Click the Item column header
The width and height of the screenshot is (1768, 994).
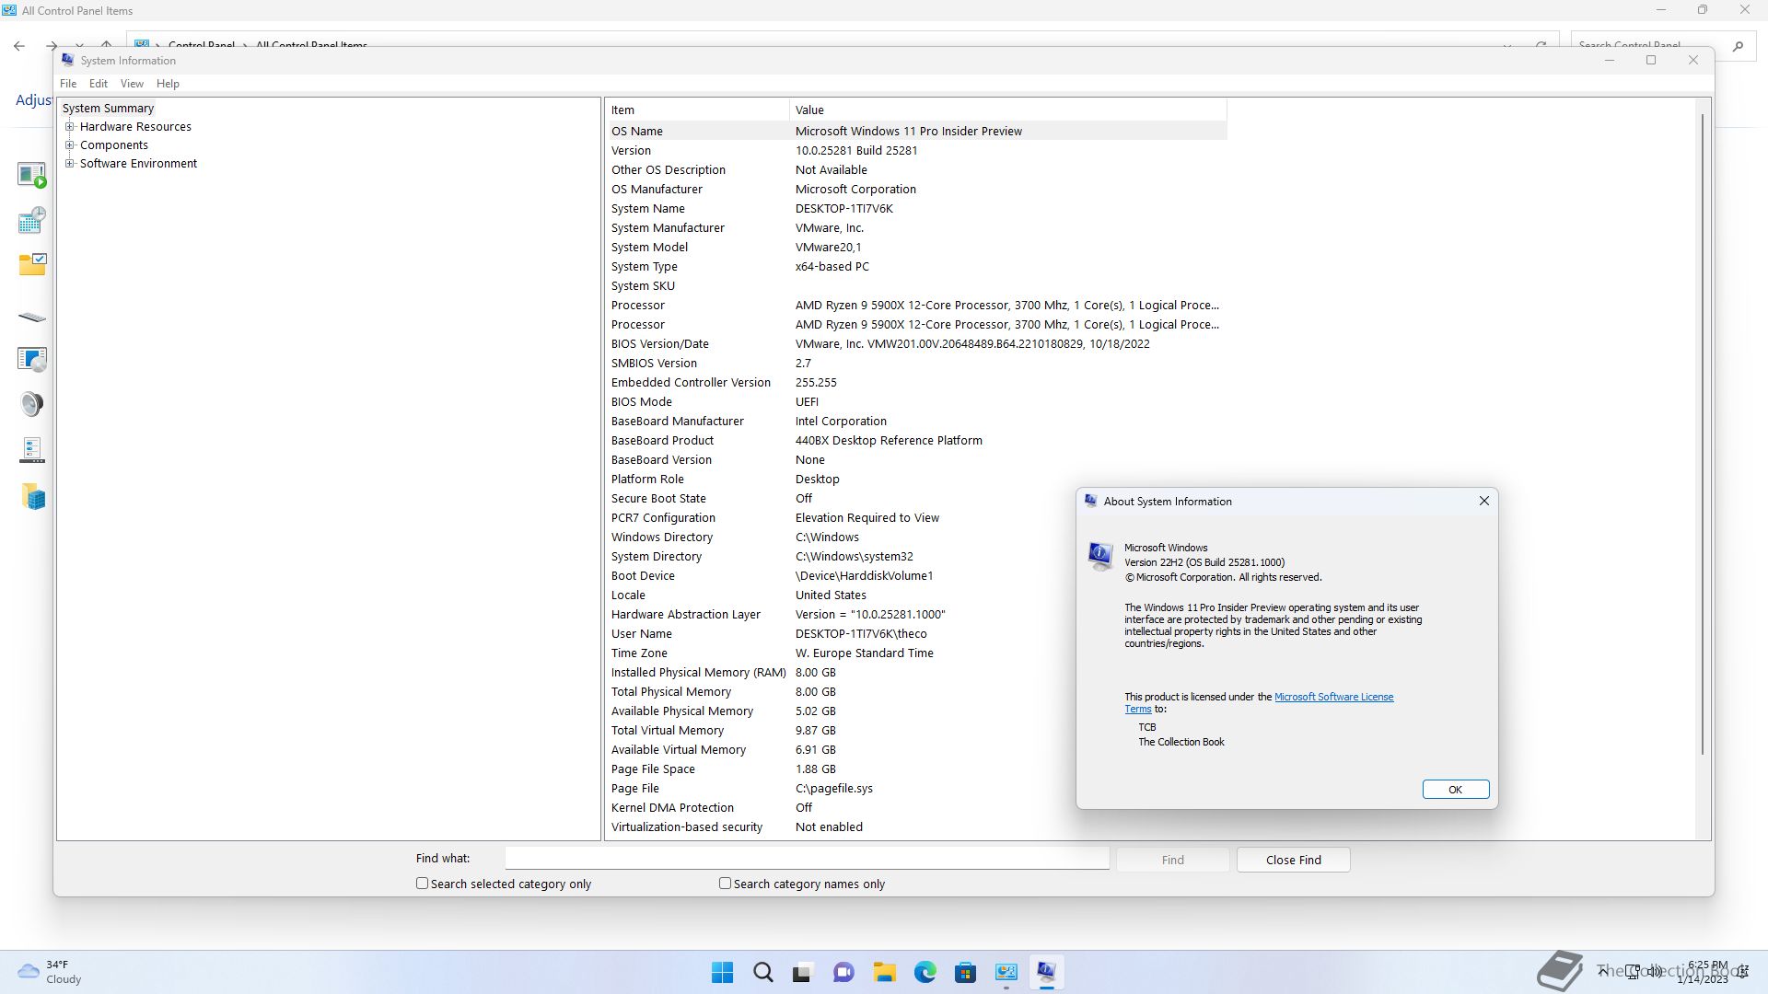[698, 110]
